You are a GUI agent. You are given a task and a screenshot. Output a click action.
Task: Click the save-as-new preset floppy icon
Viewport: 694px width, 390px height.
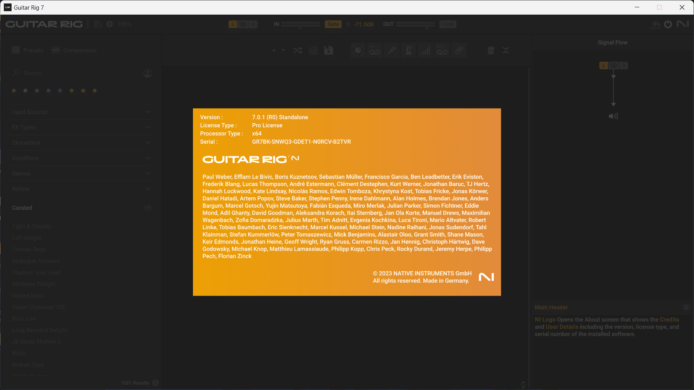pos(329,50)
